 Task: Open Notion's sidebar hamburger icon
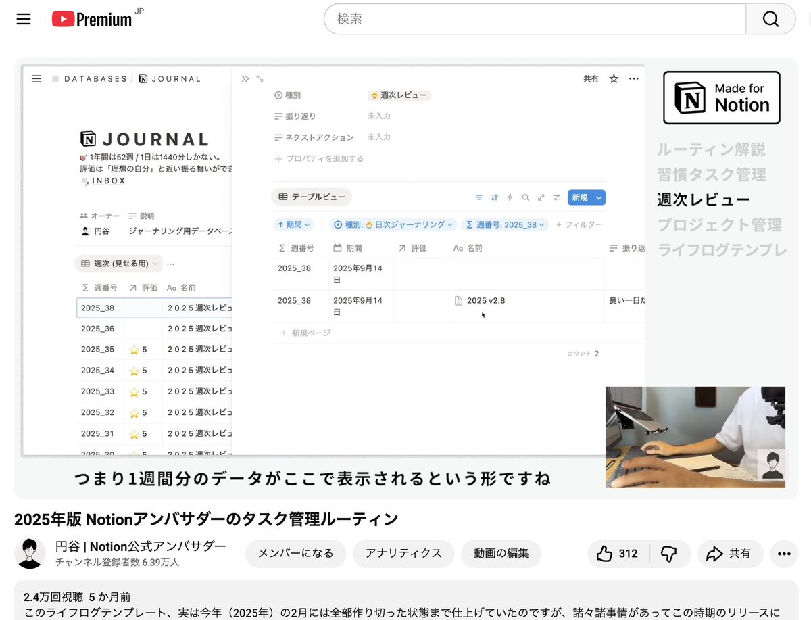coord(36,78)
